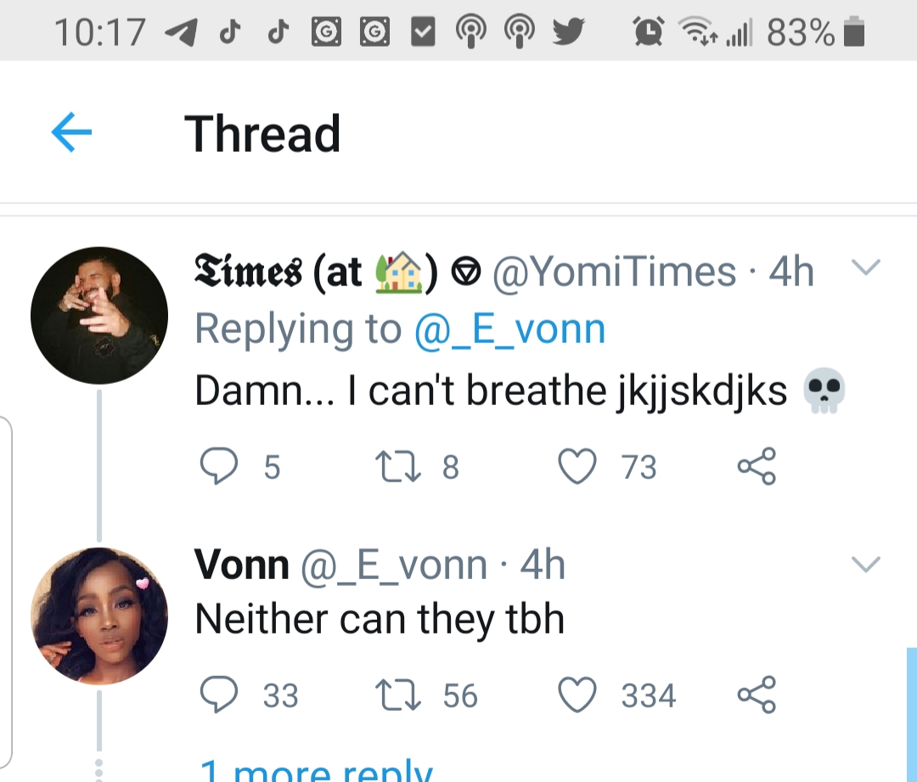Expand "1 more reply"
Viewport: 917px width, 782px height.
click(x=316, y=771)
